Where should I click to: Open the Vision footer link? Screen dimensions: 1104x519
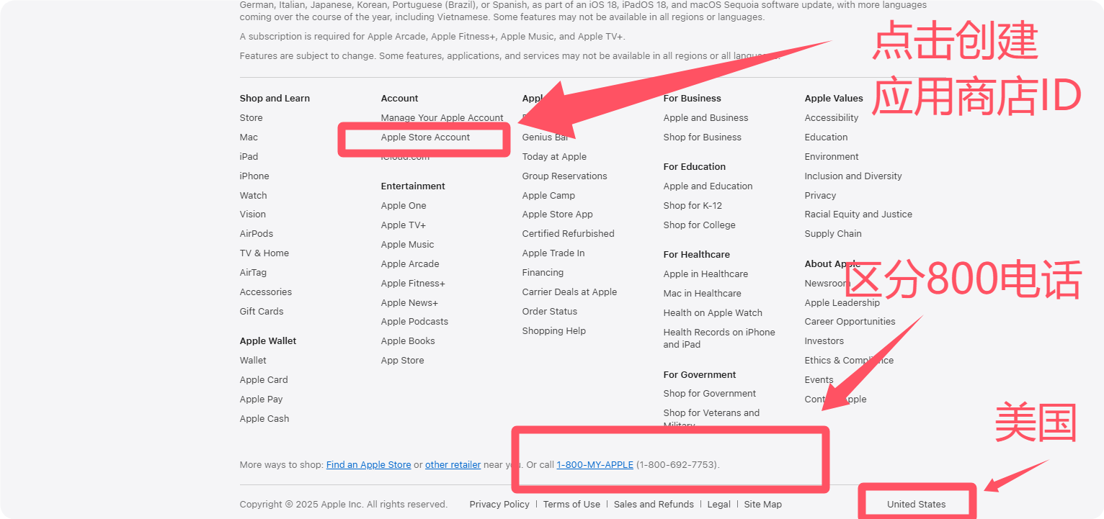252,215
